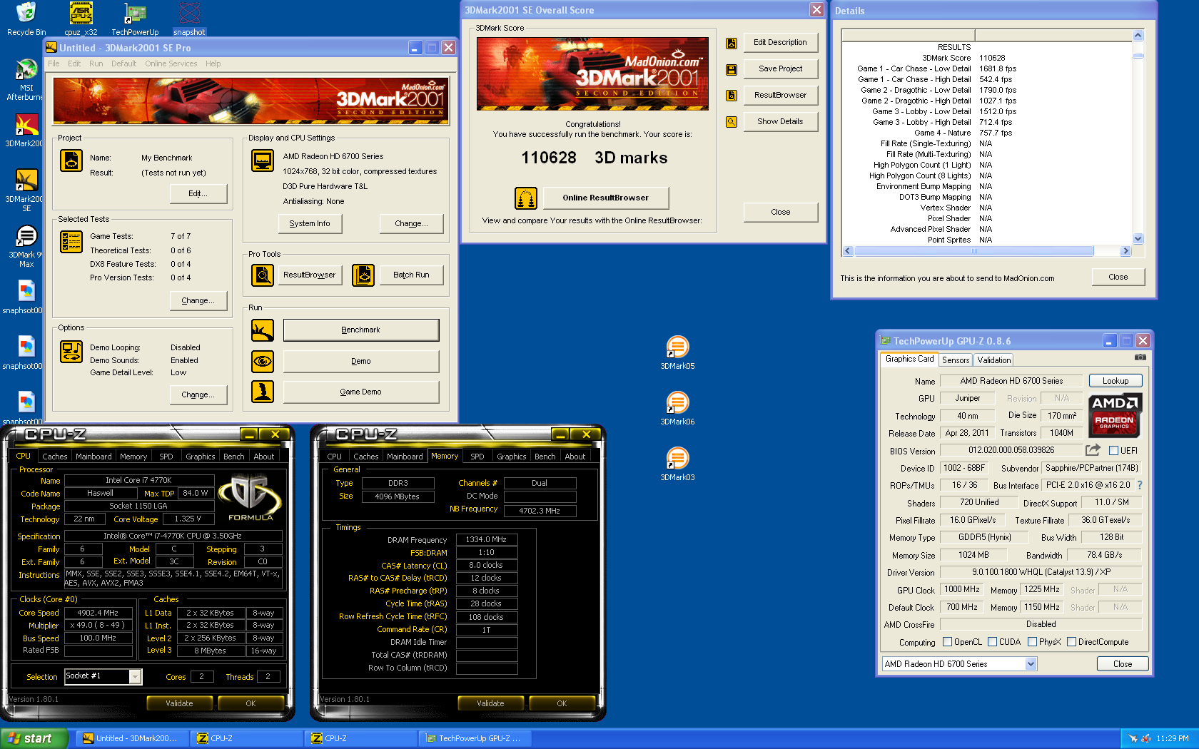Toggle the UEFI checkbox in GPU-Z
This screenshot has height=749, width=1199.
point(1113,450)
